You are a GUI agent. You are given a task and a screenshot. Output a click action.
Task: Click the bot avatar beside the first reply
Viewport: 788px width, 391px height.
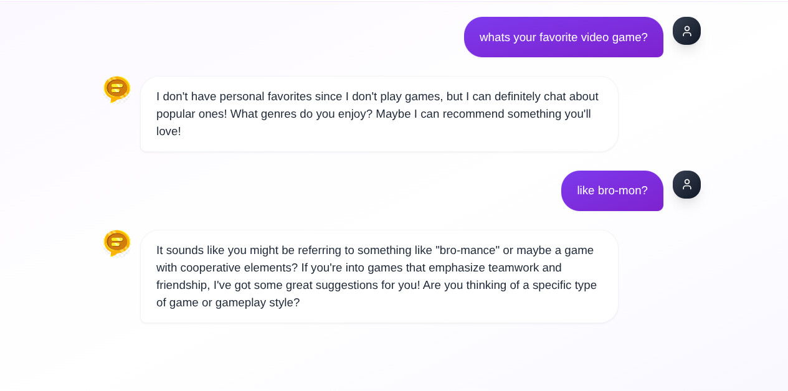[x=117, y=89]
